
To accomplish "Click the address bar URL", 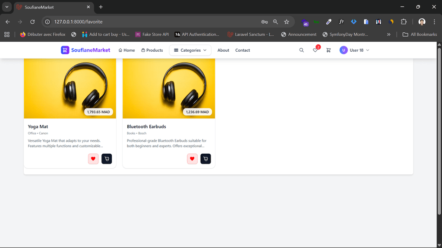I will click(x=79, y=22).
